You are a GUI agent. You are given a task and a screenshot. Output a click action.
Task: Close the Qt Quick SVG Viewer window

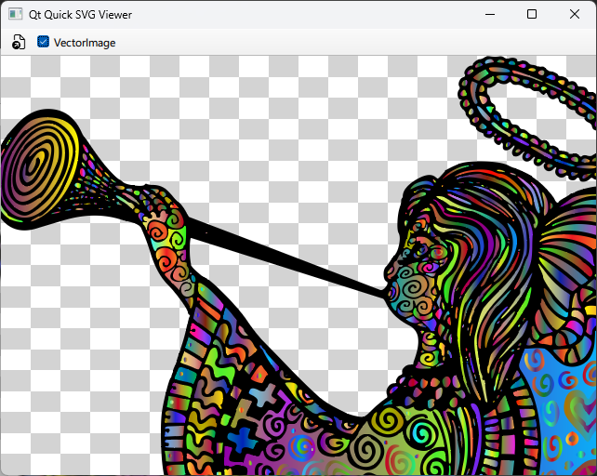[x=575, y=14]
